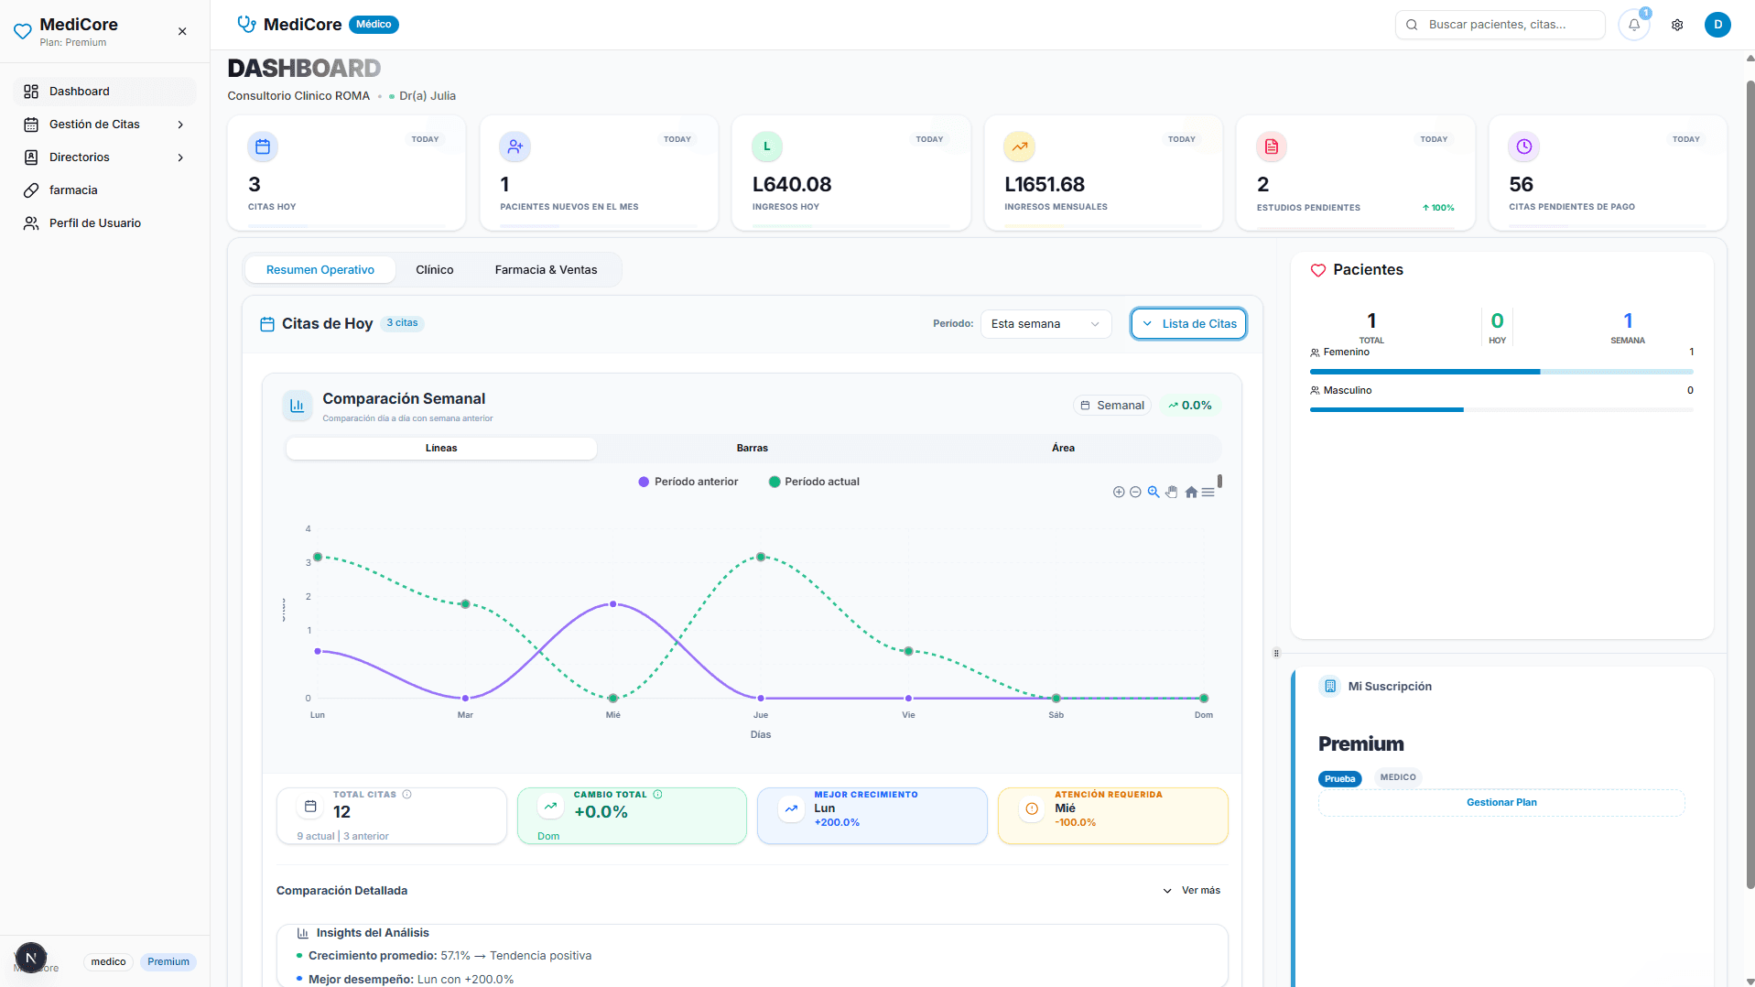This screenshot has width=1755, height=987.
Task: Switch to the Farmacia & Ventas tab
Action: coord(546,269)
